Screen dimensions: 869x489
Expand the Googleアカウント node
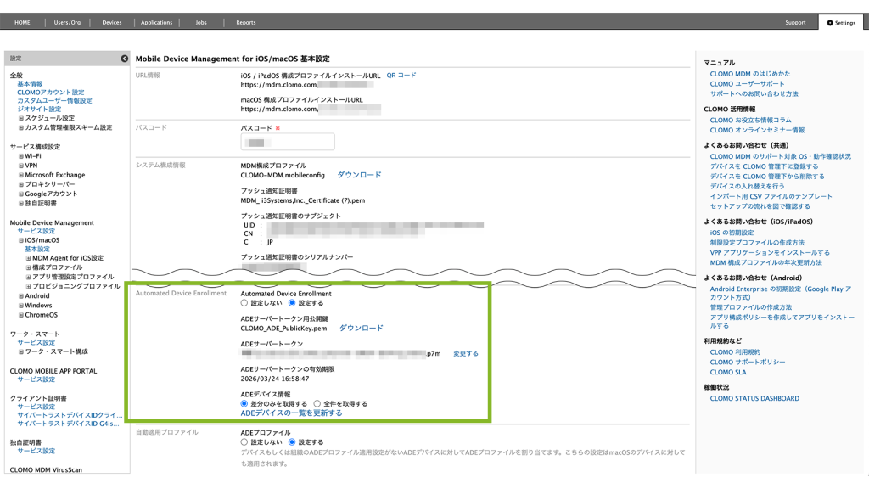(21, 194)
